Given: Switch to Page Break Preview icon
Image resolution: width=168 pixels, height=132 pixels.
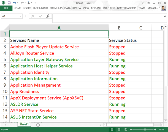Looking at the screenshot, I should click(x=126, y=130).
